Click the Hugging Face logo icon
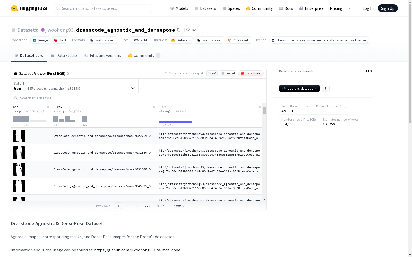The width and height of the screenshot is (412, 257). (14, 8)
